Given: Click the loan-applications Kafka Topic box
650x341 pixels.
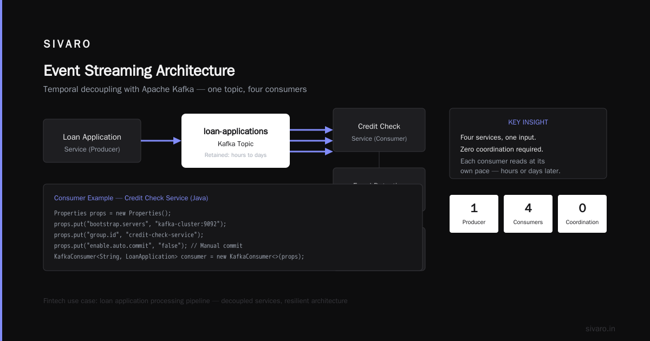Looking at the screenshot, I should click(x=236, y=141).
